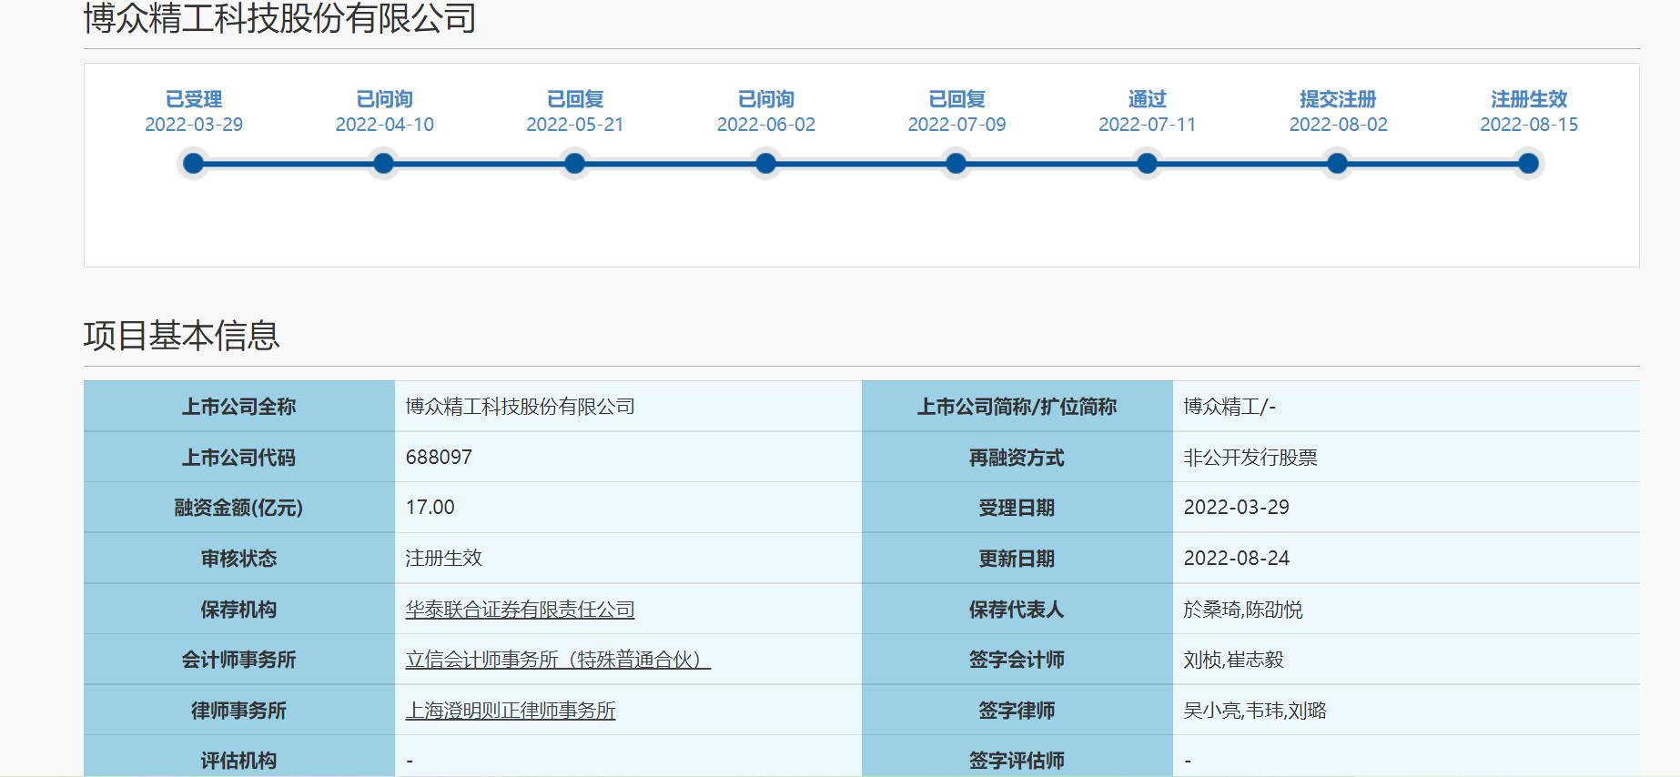Click the date 2022-06-02 in timeline

coord(766,125)
